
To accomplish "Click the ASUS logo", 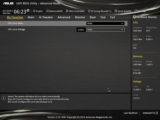I will tap(8, 3).
